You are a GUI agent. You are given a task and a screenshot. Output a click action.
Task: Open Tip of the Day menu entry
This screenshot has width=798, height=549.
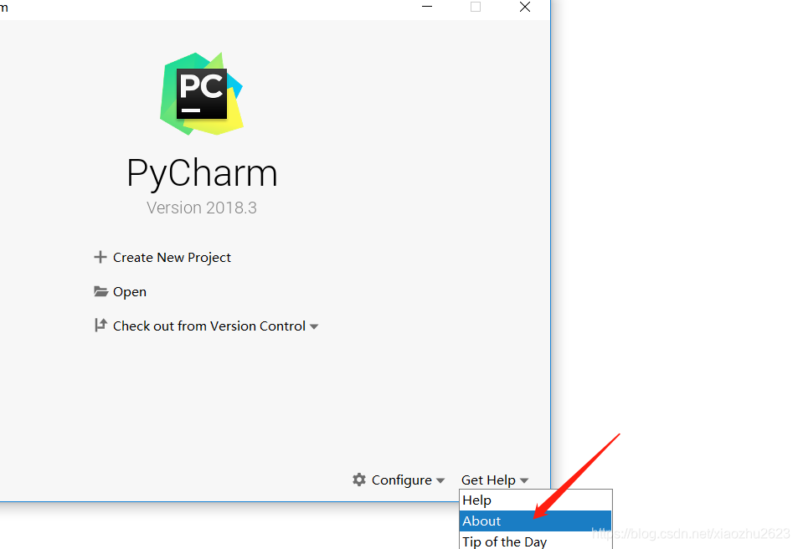[536, 541]
